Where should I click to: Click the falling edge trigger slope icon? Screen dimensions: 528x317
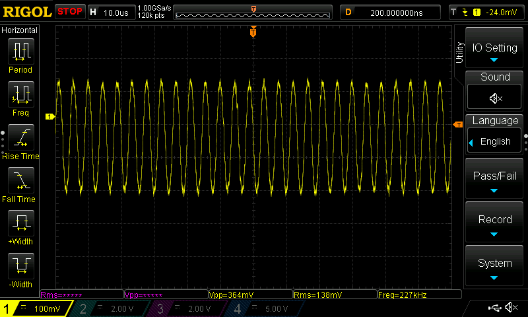(465, 13)
